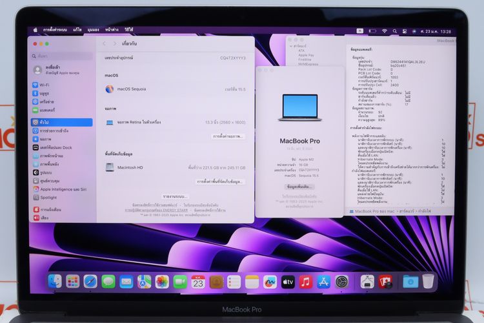484x323 pixels.
Task: Open Apple TV from the Dock
Action: click(x=288, y=282)
